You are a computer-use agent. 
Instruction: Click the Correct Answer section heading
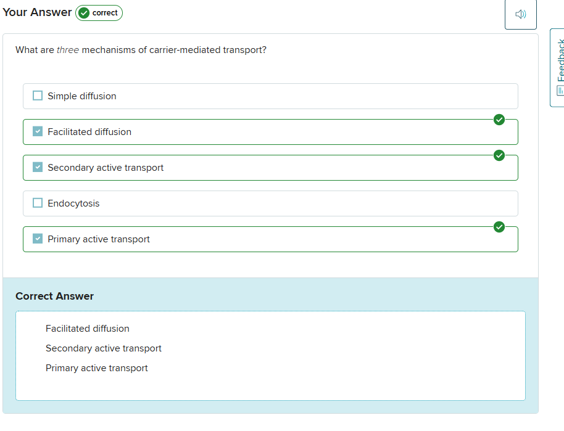55,296
